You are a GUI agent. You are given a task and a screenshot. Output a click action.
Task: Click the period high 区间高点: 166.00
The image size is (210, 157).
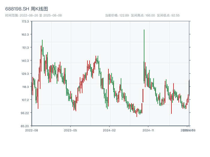tap(143, 15)
